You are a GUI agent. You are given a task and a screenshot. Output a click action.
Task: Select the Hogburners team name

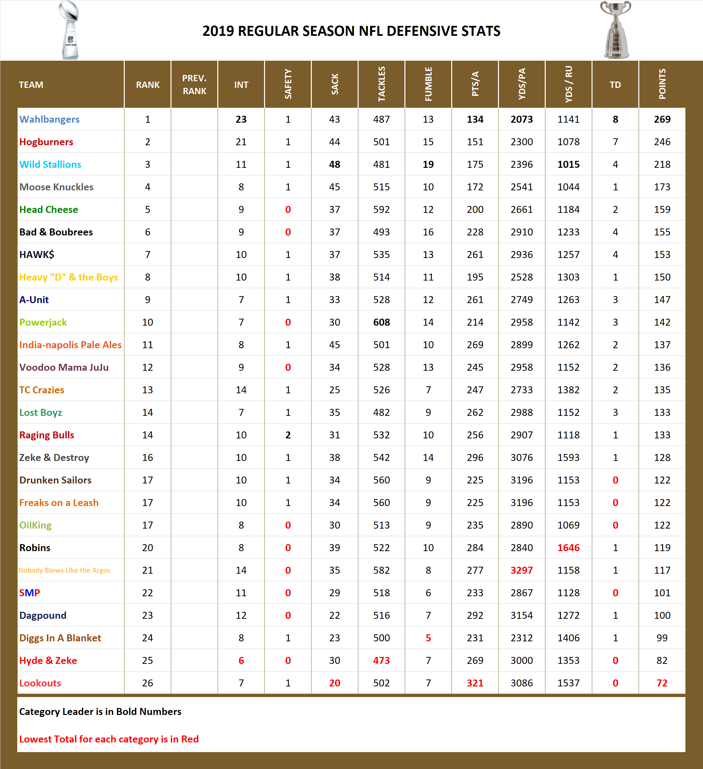pos(46,142)
